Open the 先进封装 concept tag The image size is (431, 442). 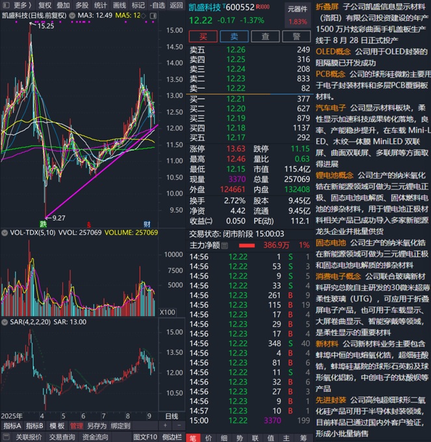pyautogui.click(x=331, y=400)
